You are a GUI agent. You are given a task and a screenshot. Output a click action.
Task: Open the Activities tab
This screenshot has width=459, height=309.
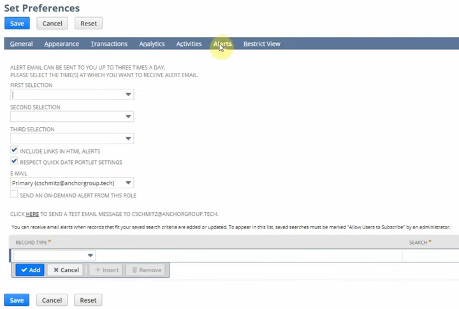[x=189, y=43]
